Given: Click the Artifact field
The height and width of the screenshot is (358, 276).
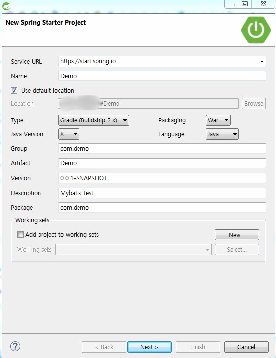Looking at the screenshot, I should (x=162, y=163).
